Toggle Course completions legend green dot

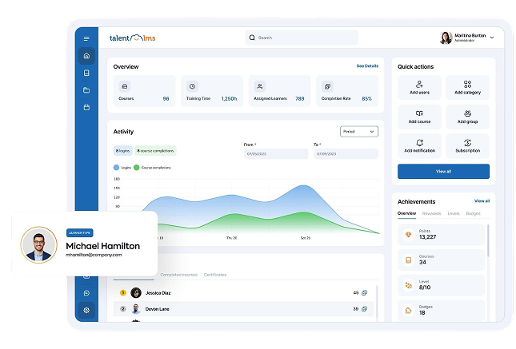pos(136,168)
